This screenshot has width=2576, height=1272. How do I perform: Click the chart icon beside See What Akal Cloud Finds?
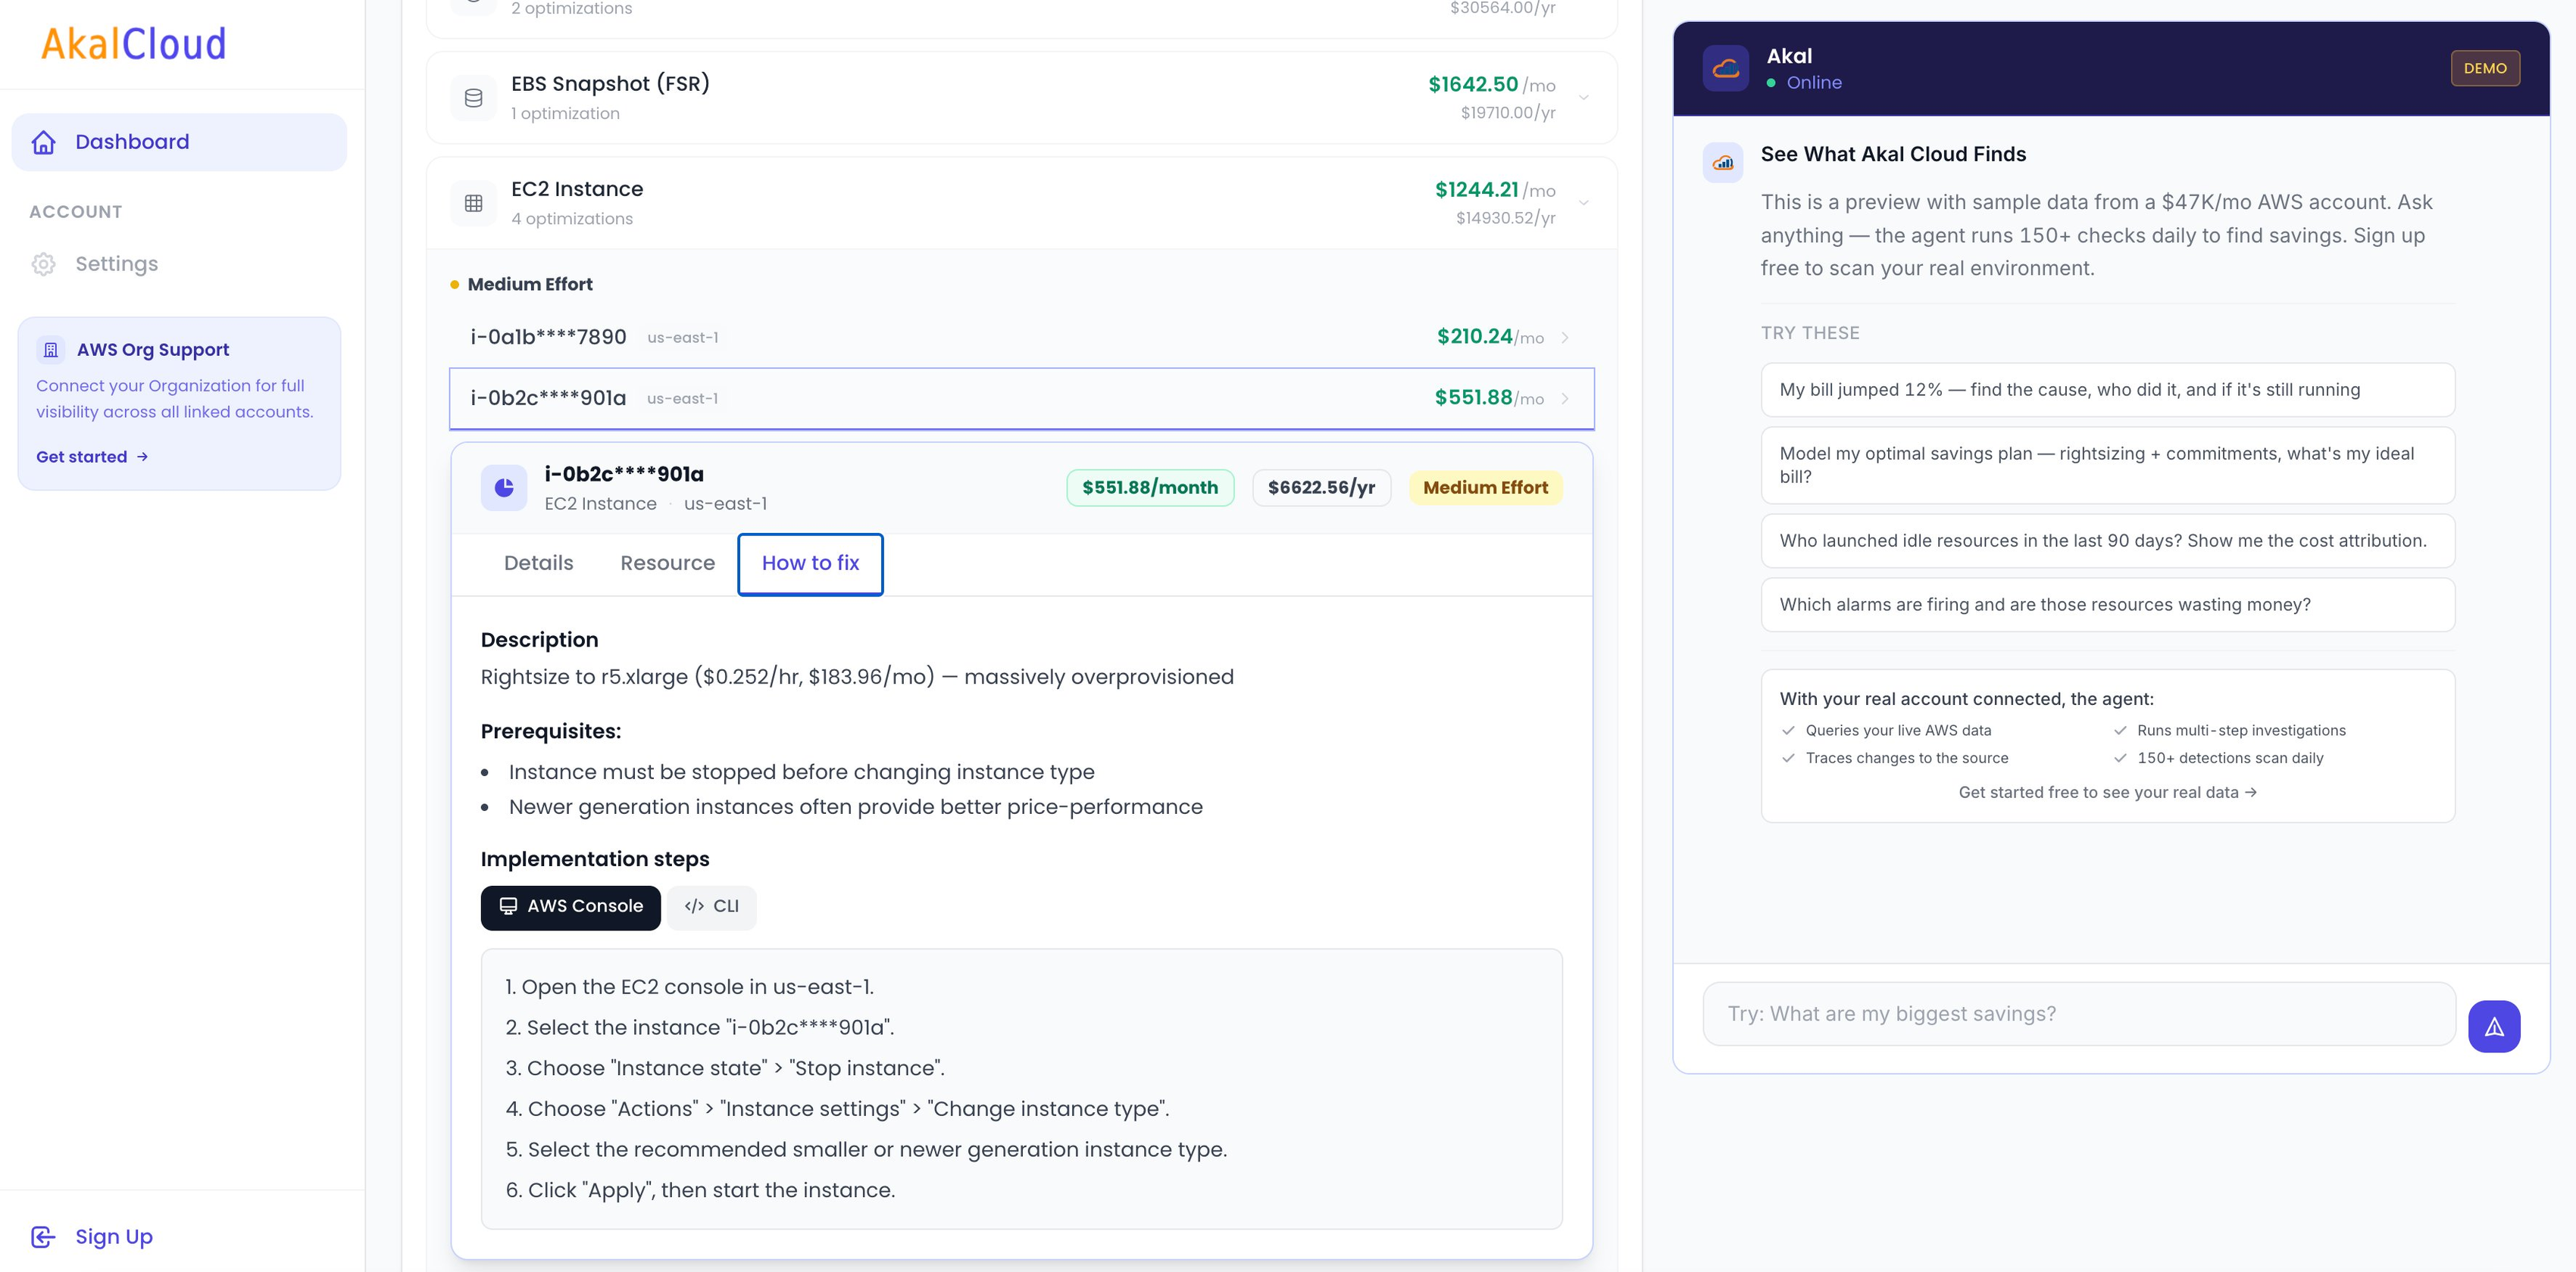[x=1723, y=162]
